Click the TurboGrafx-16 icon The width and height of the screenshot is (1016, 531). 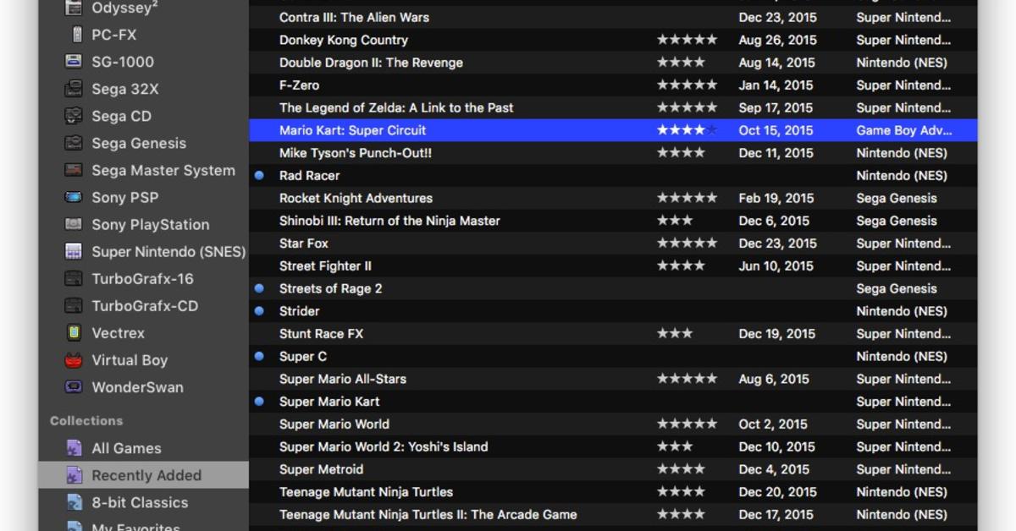pos(75,278)
